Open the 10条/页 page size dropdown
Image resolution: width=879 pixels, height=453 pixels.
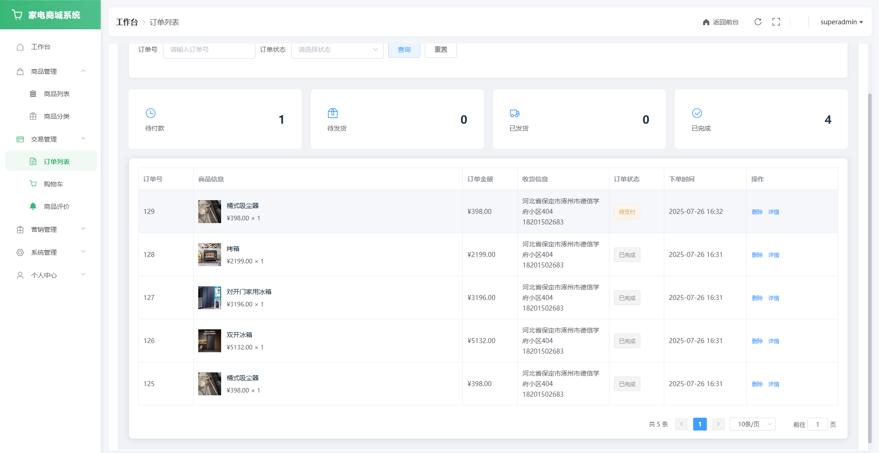coord(752,424)
